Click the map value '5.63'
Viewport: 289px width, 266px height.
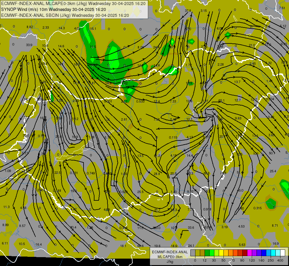pyautogui.click(x=242, y=245)
